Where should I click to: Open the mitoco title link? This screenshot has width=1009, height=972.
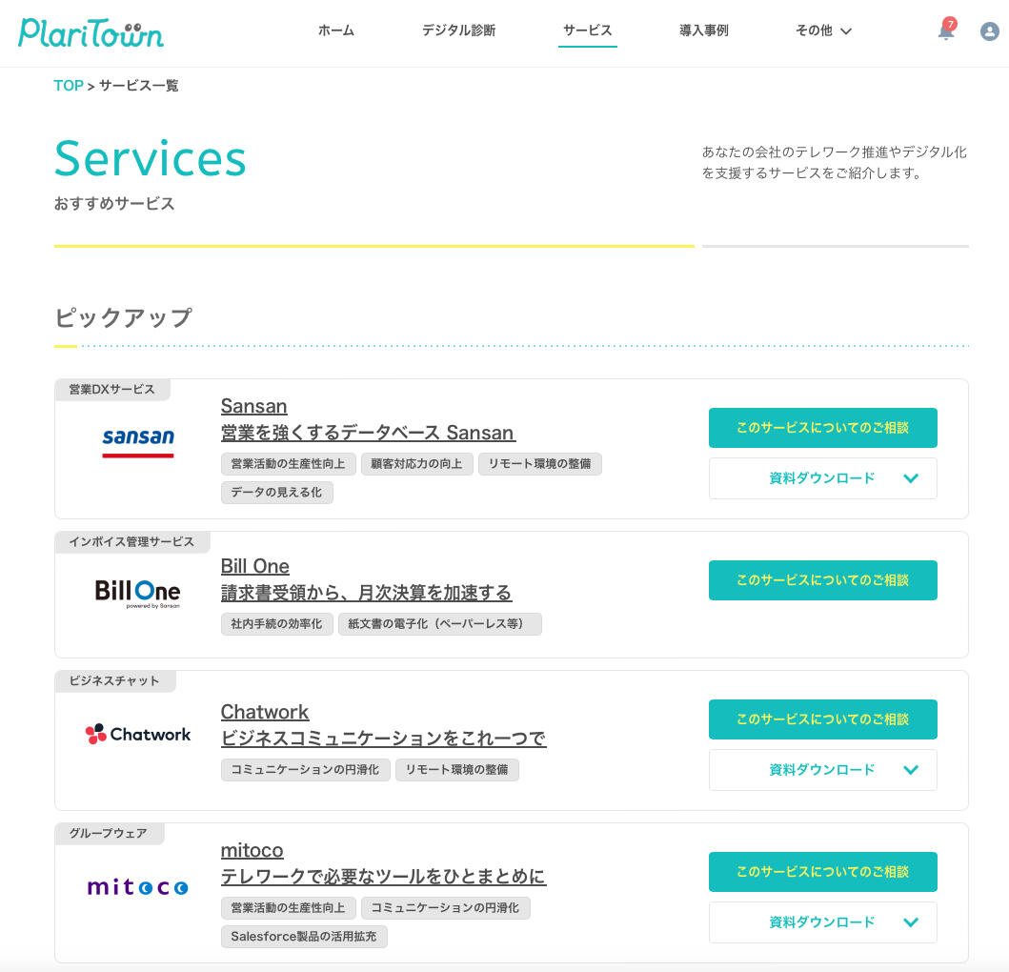(252, 850)
